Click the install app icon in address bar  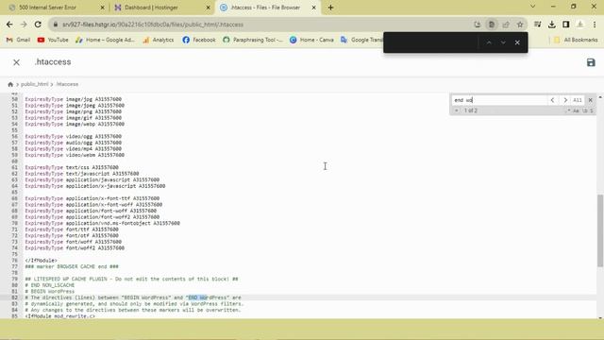pos(478,25)
